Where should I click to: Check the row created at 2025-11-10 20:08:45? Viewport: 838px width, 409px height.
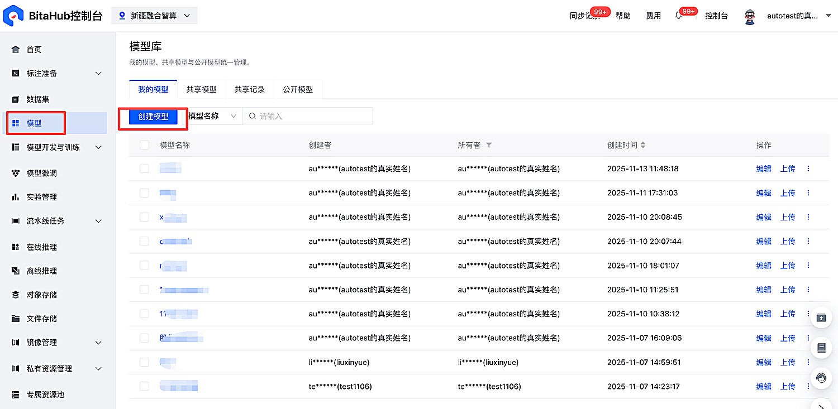point(145,217)
